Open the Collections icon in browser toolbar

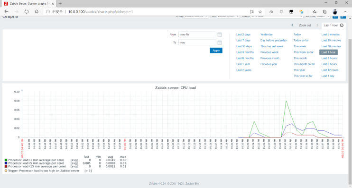324,12
